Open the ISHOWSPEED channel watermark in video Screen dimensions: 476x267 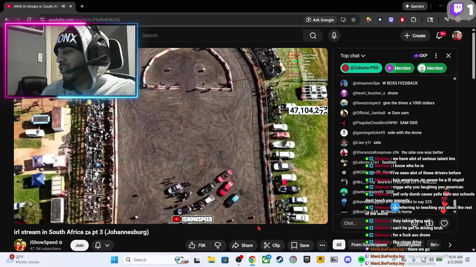click(x=193, y=219)
